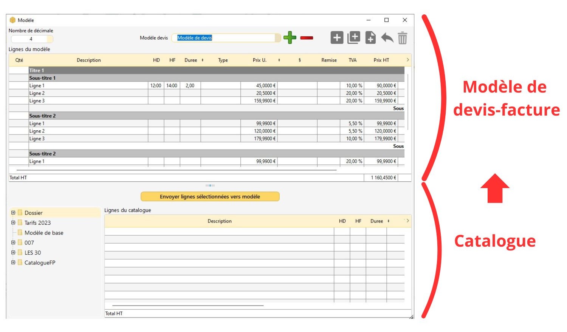Select the Modèle de base tree item

coord(44,233)
